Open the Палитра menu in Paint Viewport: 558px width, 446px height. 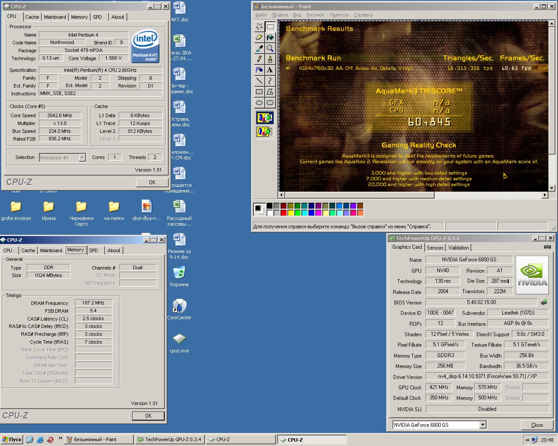coord(339,15)
